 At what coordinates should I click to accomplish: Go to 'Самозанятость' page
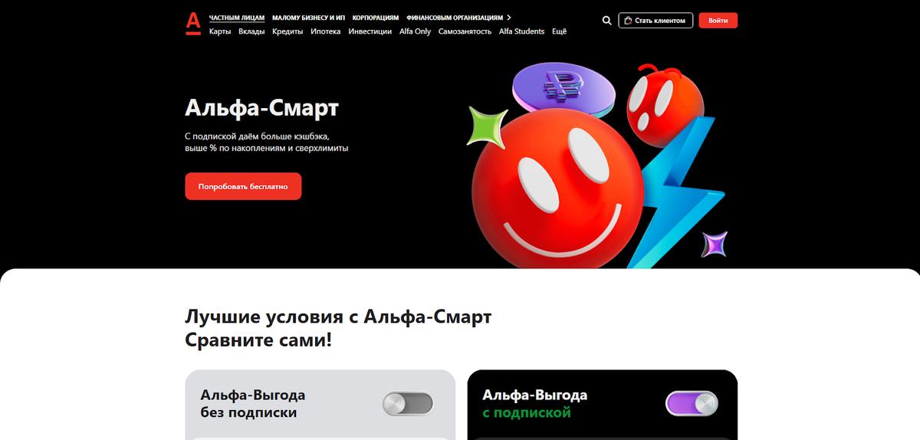tap(465, 31)
